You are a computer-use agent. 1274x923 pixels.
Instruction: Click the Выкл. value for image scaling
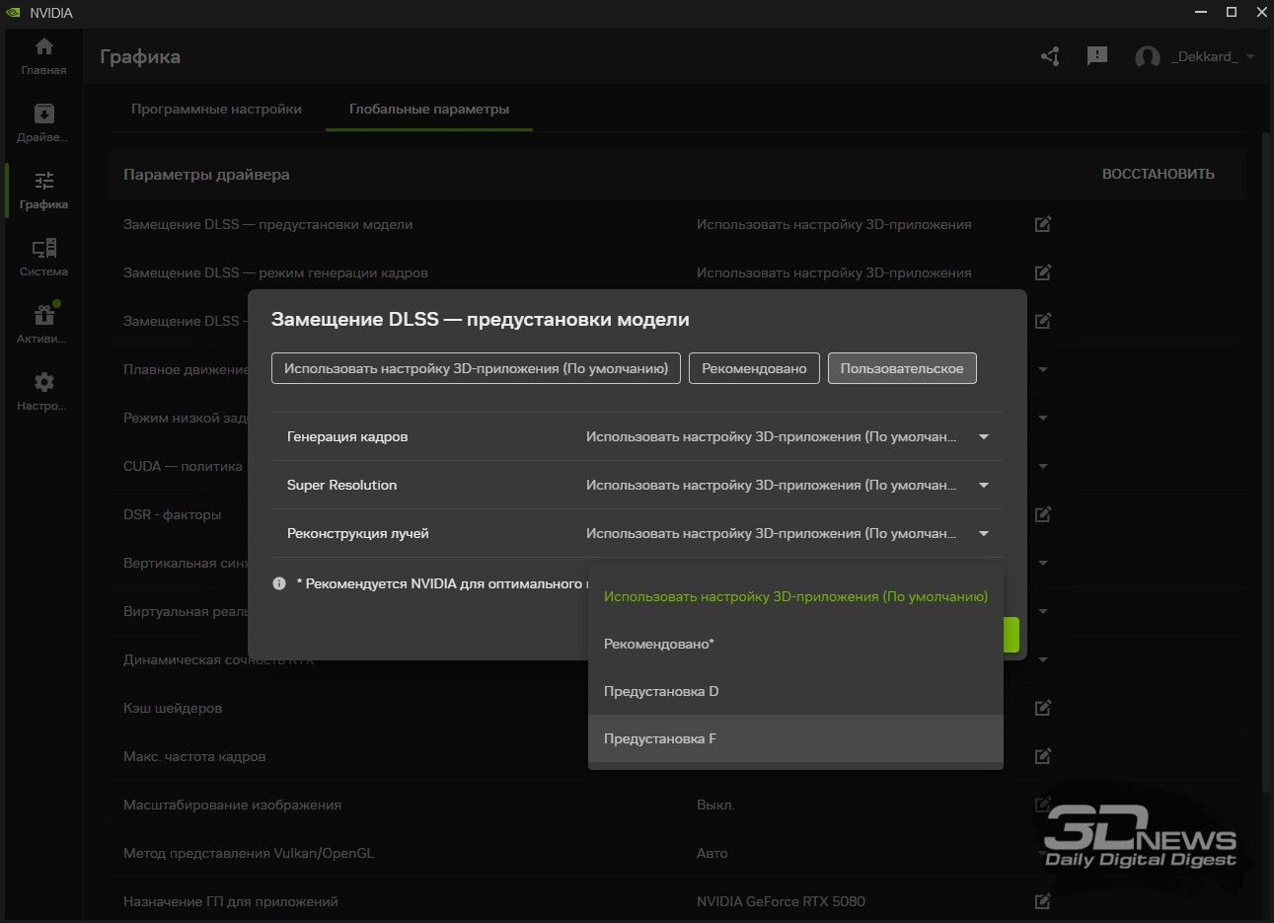(x=715, y=805)
